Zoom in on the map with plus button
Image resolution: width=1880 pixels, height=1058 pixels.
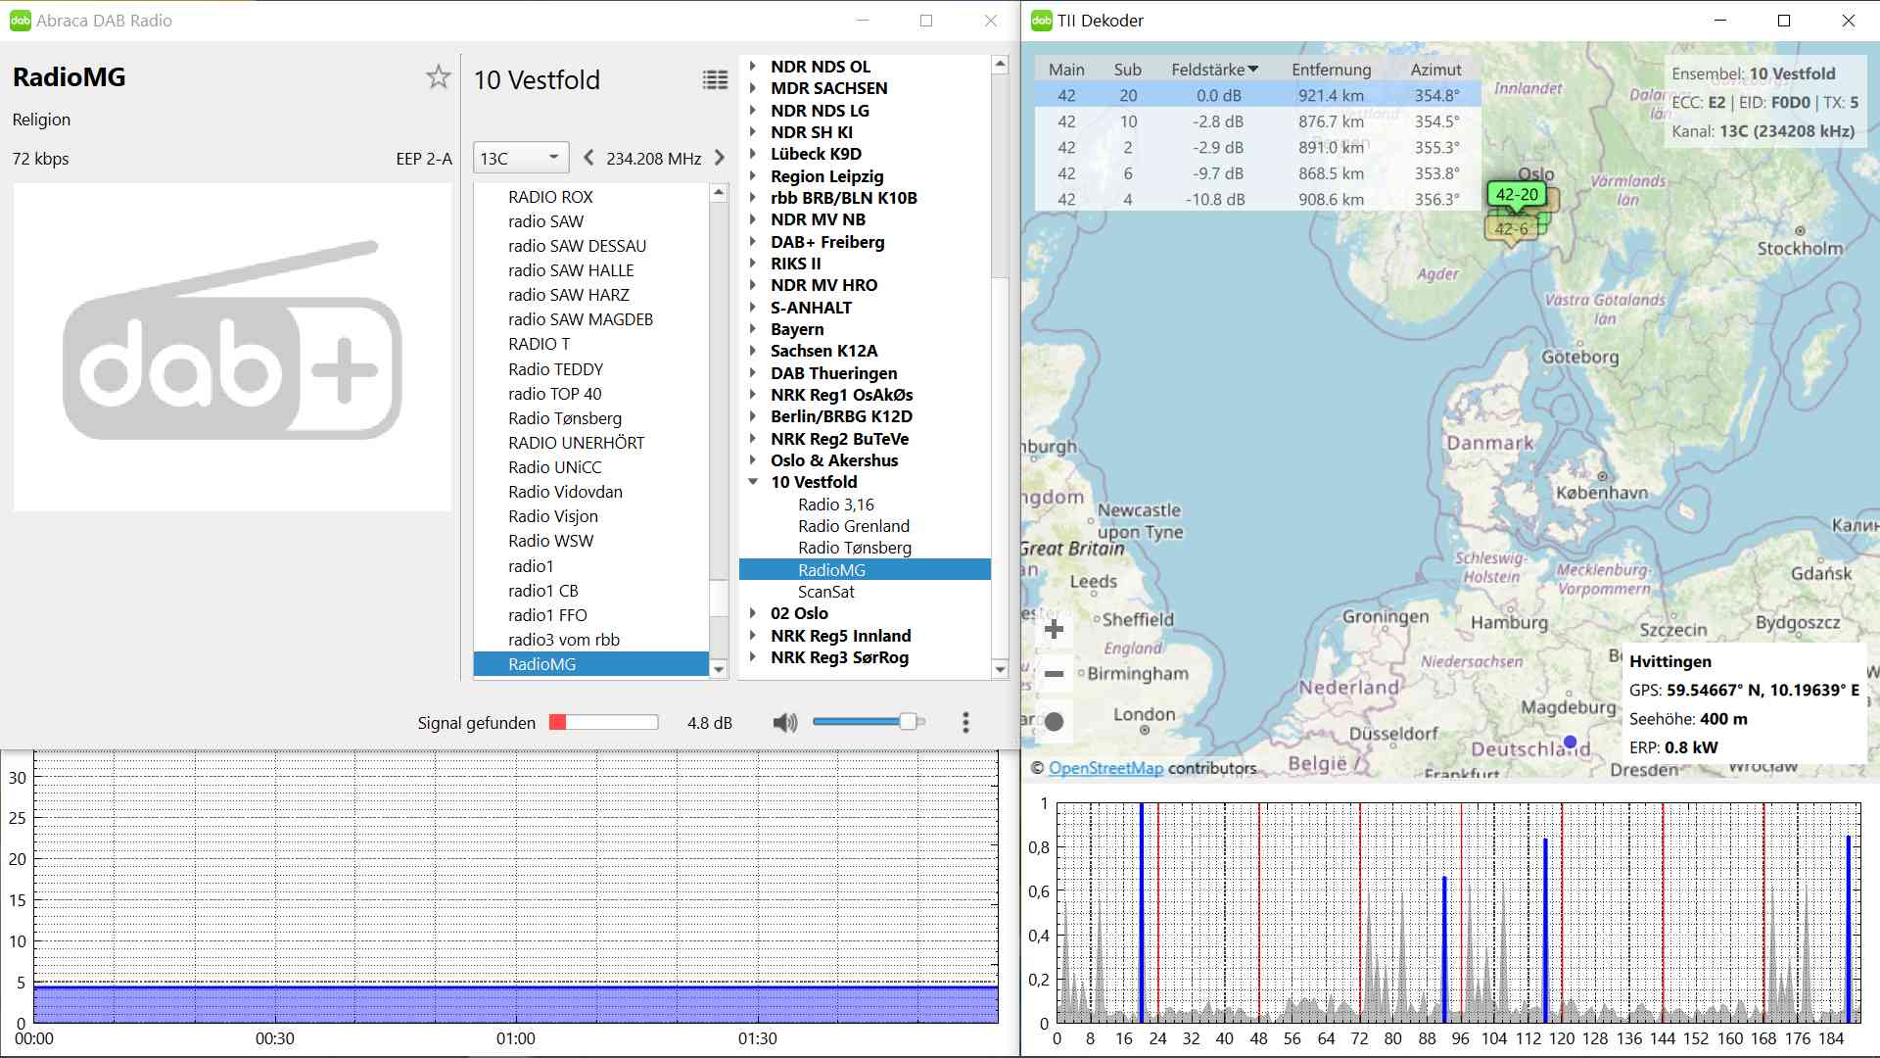click(x=1054, y=629)
